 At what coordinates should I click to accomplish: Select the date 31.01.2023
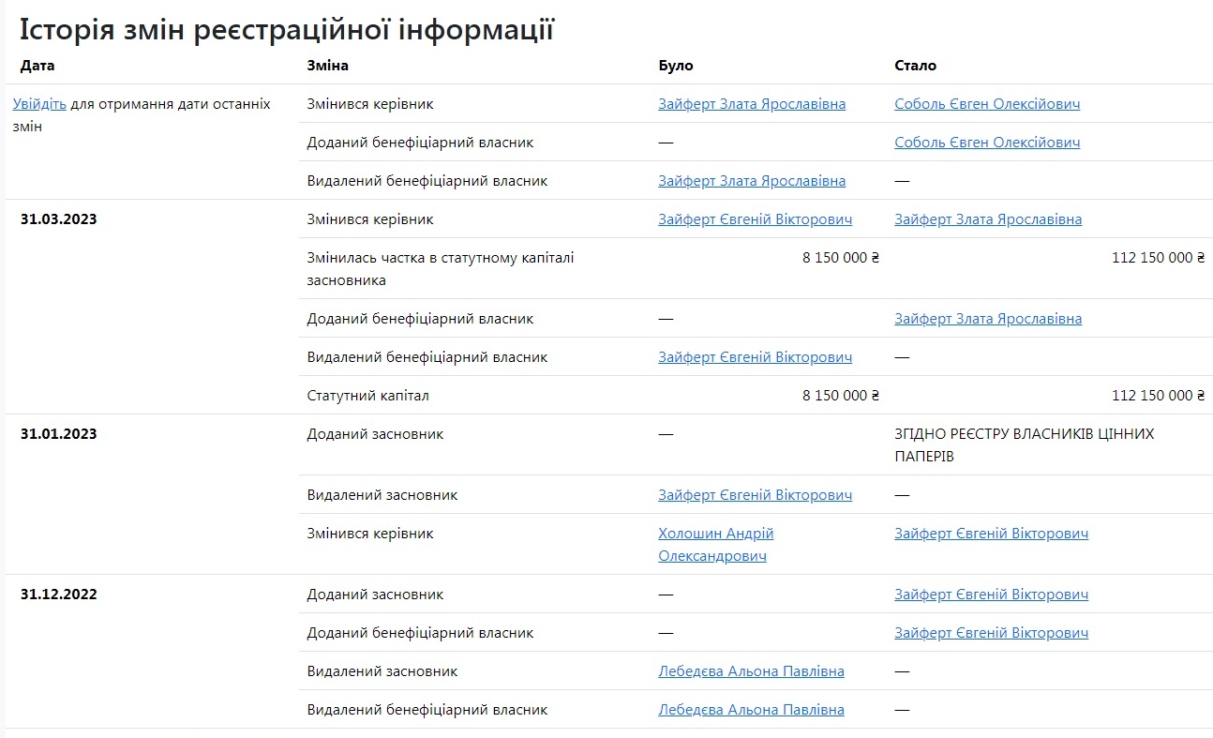pyautogui.click(x=59, y=434)
